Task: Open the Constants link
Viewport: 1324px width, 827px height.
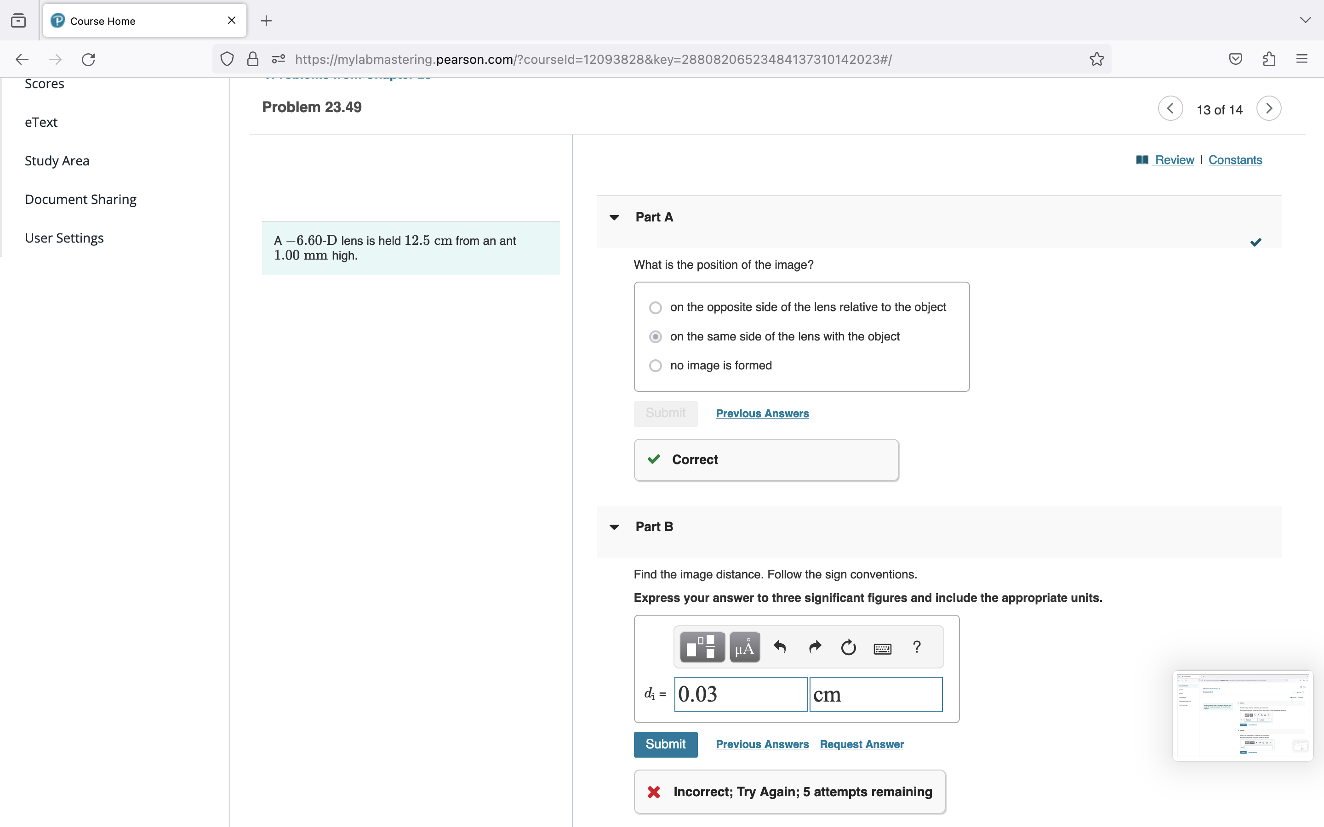Action: pos(1235,160)
